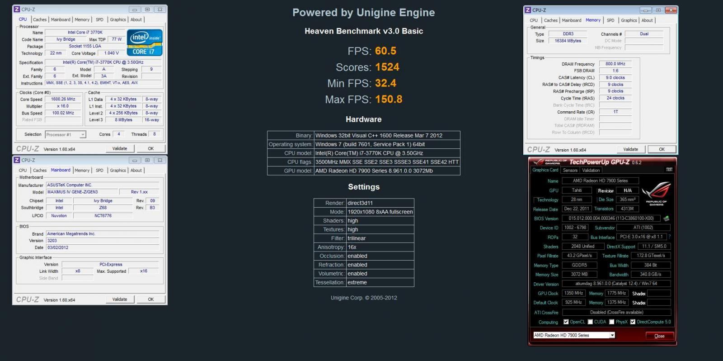Minimize the CPU-Z Memory window
Image resolution: width=723 pixels, height=361 pixels.
click(x=646, y=10)
